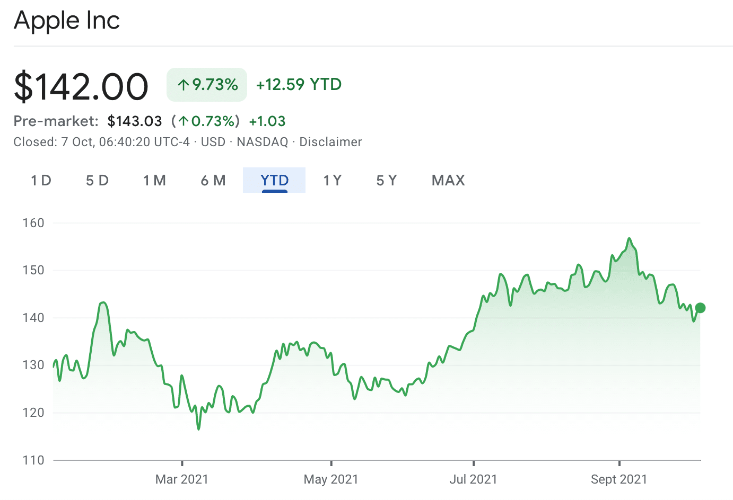Click the 140 y-axis value
The image size is (733, 500).
[x=33, y=318]
